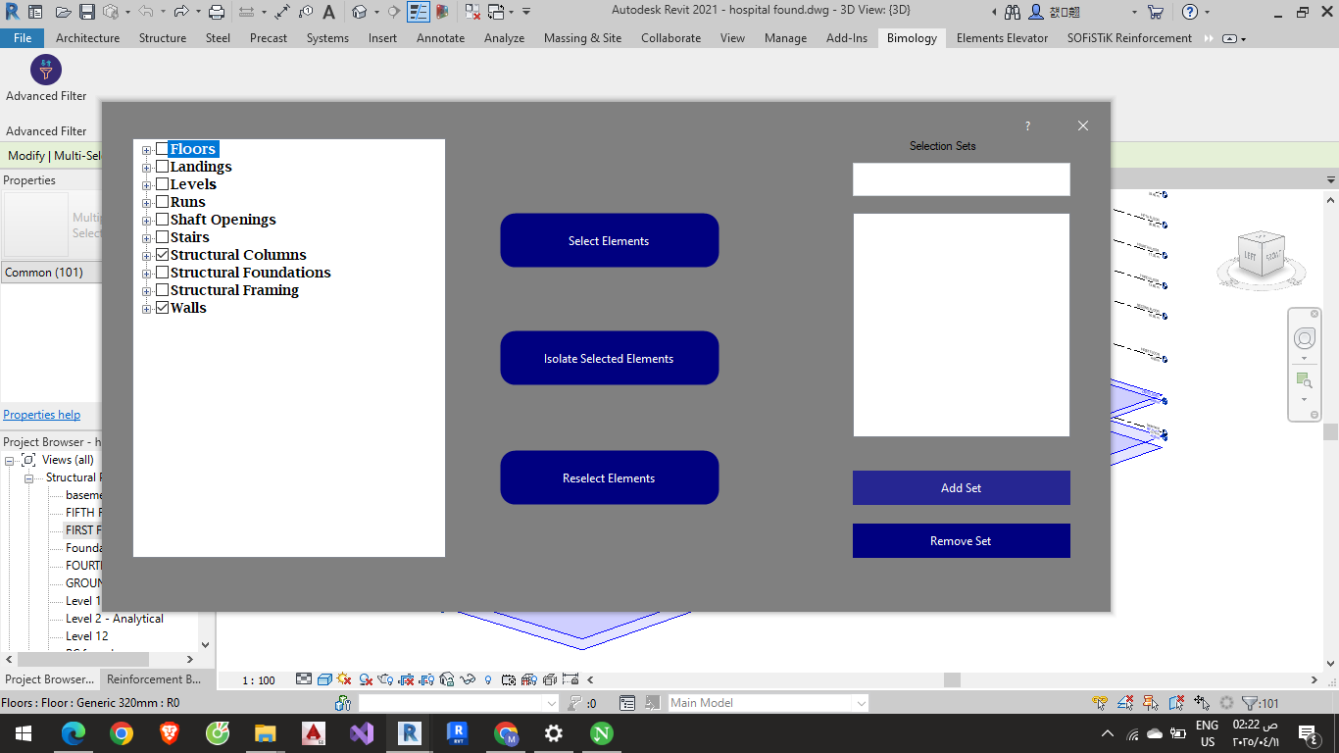The image size is (1339, 753).
Task: Click the Close Inactive Views icon
Action: [x=473, y=12]
